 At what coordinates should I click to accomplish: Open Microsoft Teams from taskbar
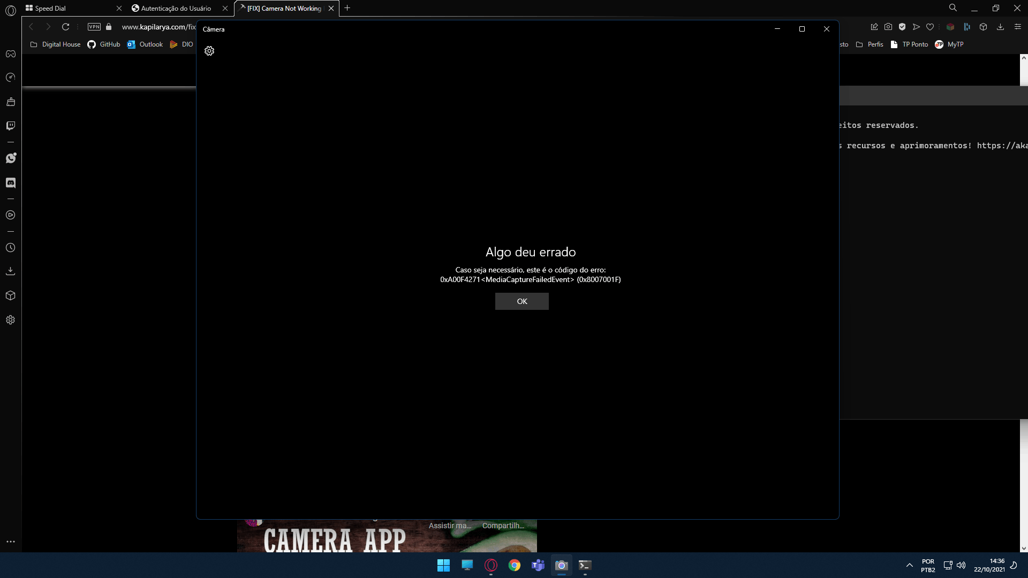tap(538, 565)
